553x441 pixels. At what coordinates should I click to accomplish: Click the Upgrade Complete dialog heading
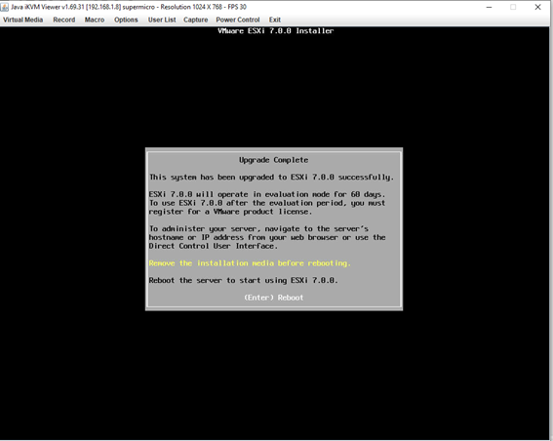[274, 160]
